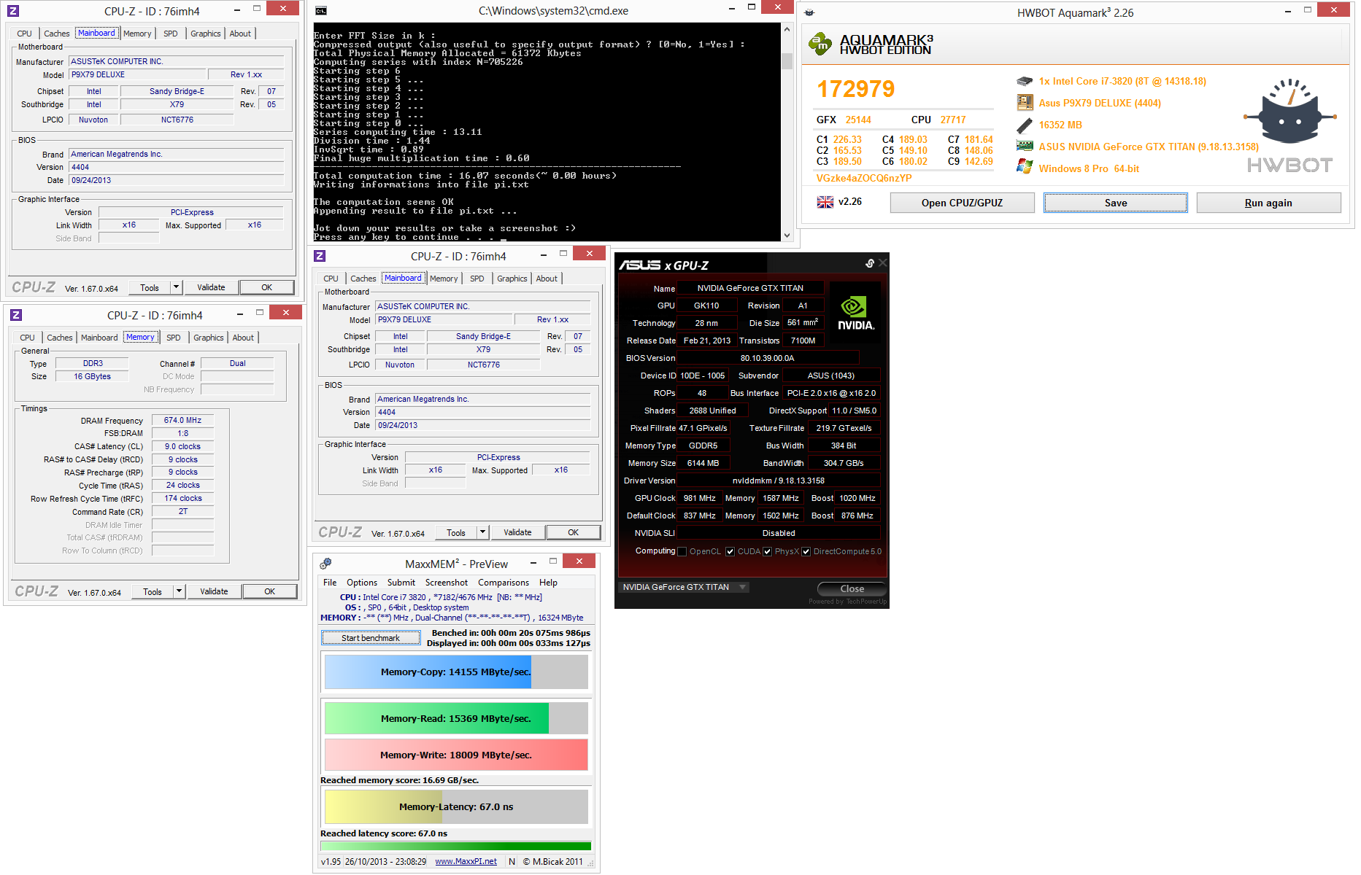Click Validate in top-left CPU-Z window

coord(211,287)
